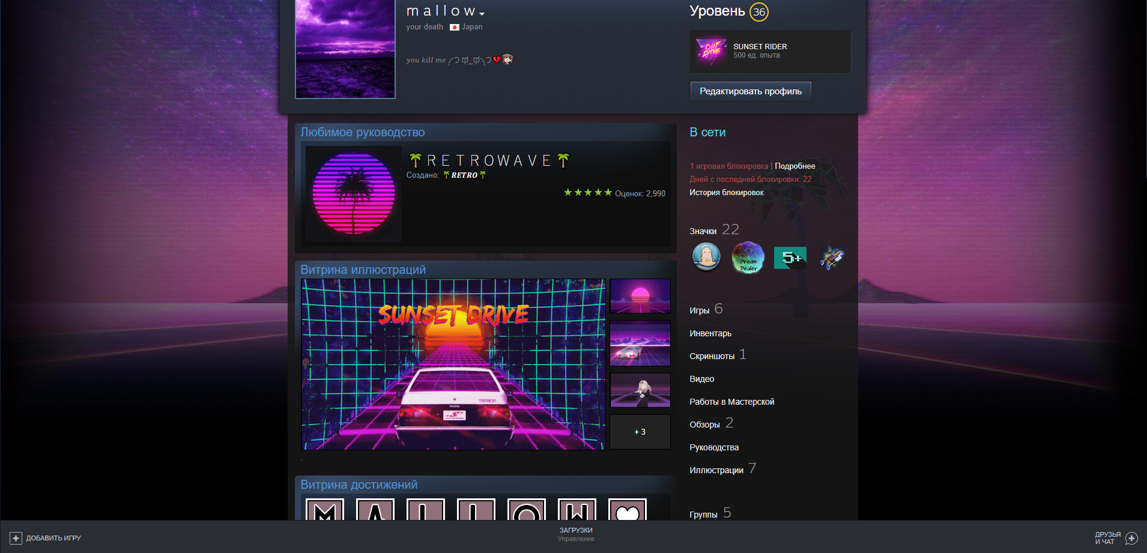Open the Руководства guides link

[714, 447]
